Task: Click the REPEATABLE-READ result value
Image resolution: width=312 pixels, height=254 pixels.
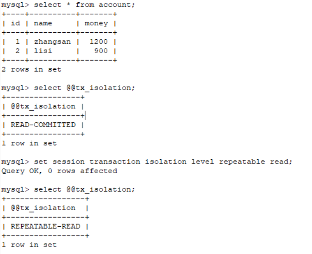Action: point(45,226)
